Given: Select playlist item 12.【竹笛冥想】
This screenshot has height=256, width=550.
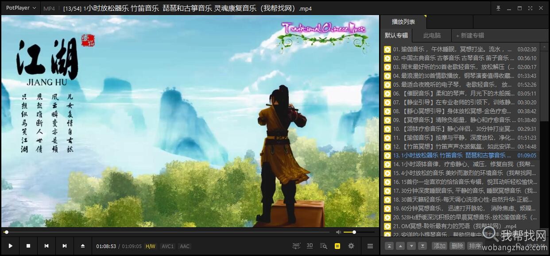Looking at the screenshot, I should [x=460, y=146].
